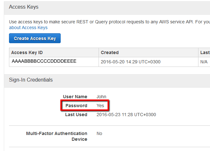Select the user name value John
Screen dimensions: 210x151
[x=101, y=97]
